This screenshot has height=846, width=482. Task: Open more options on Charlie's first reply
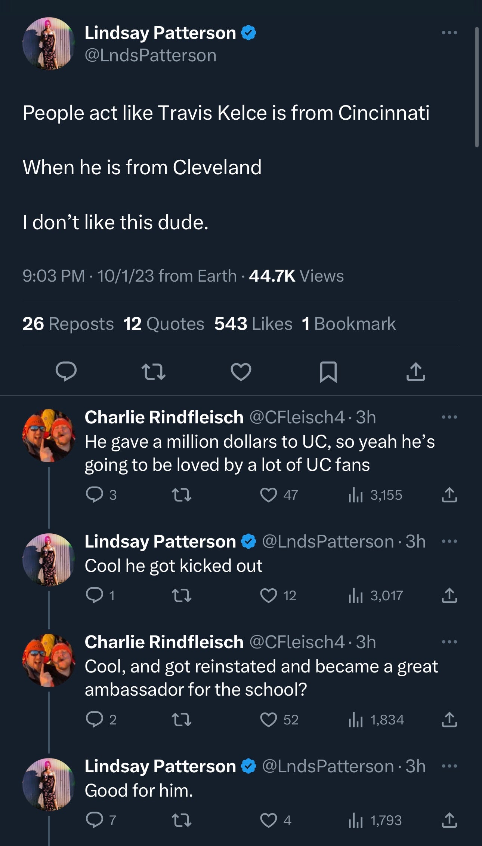[449, 417]
